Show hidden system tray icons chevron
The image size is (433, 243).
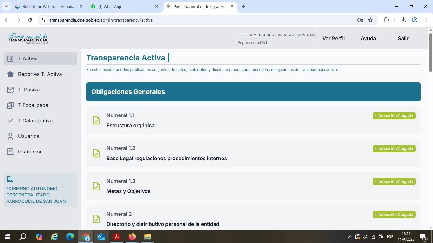click(350, 237)
